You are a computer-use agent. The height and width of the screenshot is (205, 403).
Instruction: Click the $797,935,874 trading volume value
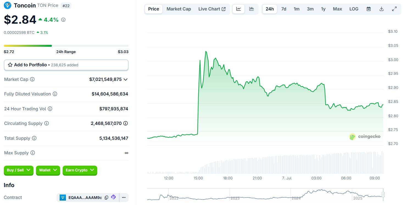tap(114, 109)
